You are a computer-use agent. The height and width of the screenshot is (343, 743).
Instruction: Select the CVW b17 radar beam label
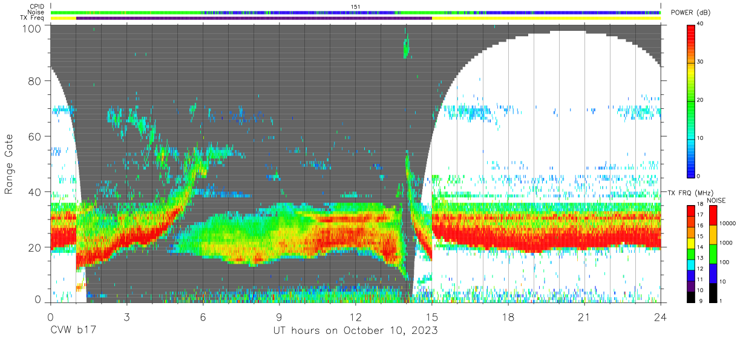[73, 331]
